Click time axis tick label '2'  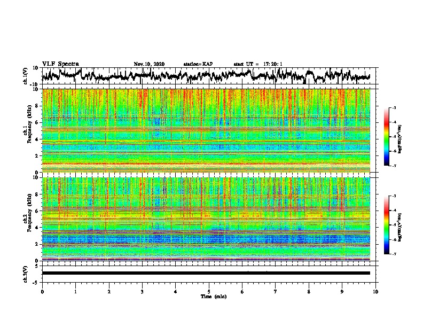(x=109, y=292)
